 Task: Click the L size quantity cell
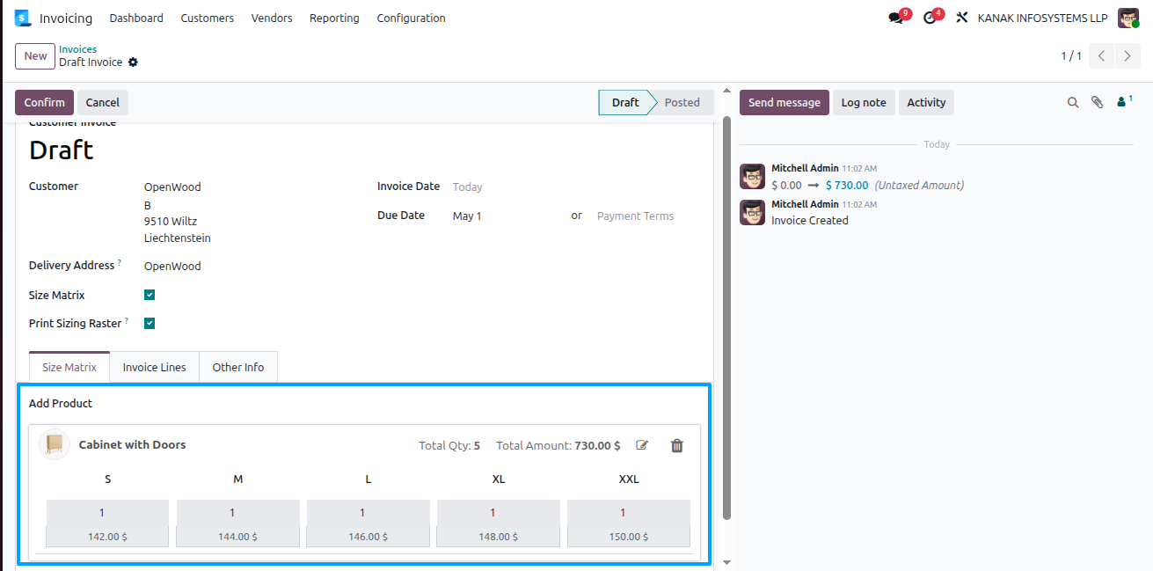368,512
